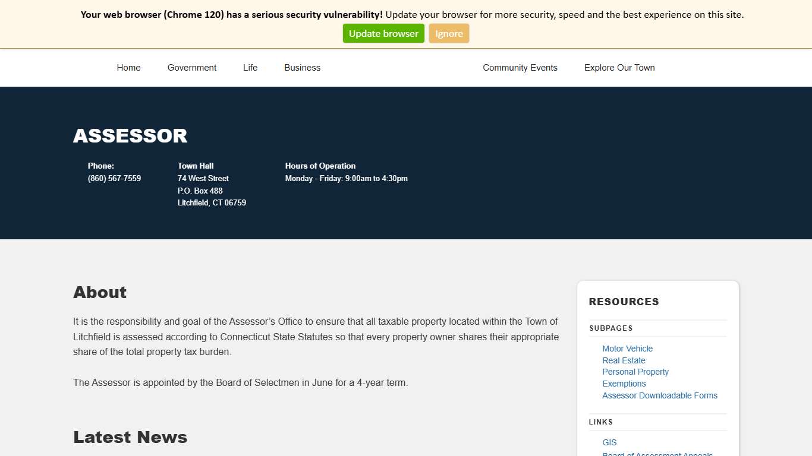
Task: Select Life in the navigation bar
Action: tap(250, 68)
